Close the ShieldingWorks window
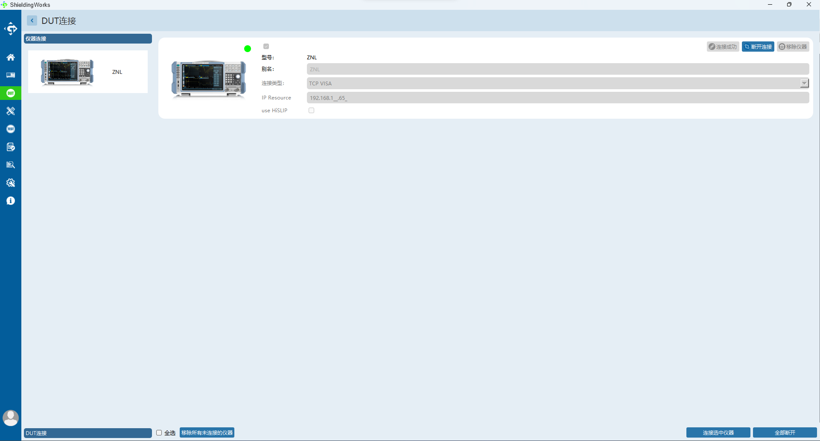Viewport: 820px width, 441px height. click(808, 5)
